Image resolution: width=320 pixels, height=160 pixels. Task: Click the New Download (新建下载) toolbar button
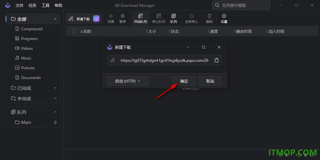(x=84, y=19)
